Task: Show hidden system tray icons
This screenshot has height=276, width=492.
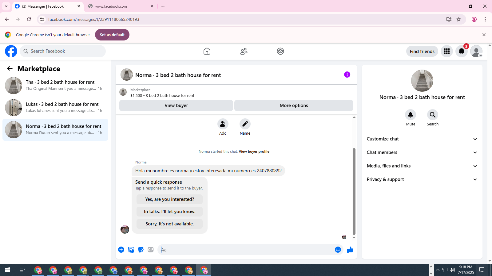Action: coord(438,270)
